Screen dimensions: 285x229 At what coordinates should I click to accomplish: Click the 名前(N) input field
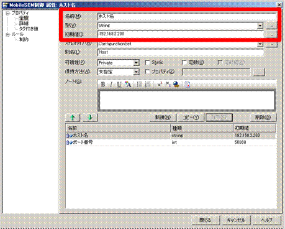(187, 16)
